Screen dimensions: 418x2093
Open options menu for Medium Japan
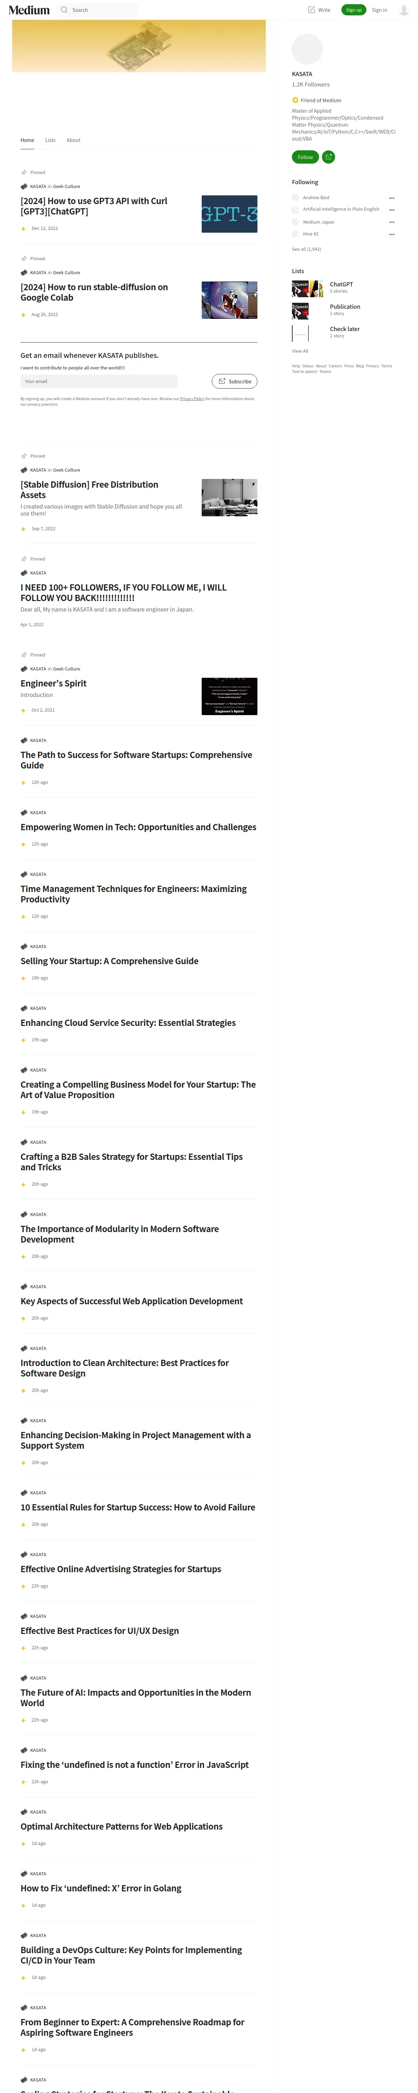391,222
